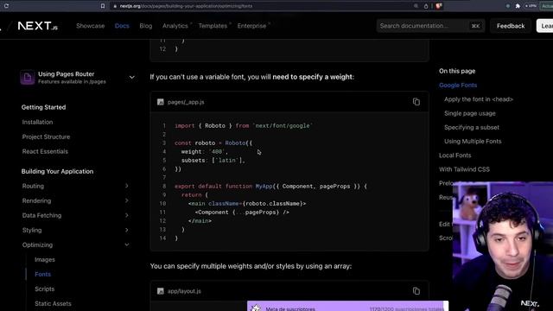The width and height of the screenshot is (553, 311).
Task: Open browser extensions puzzle icon
Action: [518, 6]
